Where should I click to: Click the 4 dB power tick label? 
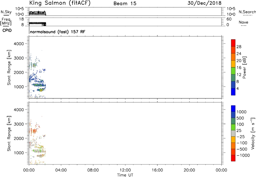click(237, 89)
